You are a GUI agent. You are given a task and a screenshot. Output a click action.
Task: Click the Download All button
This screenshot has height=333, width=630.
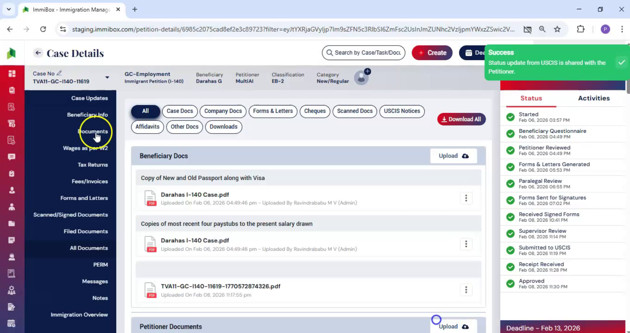click(x=461, y=119)
